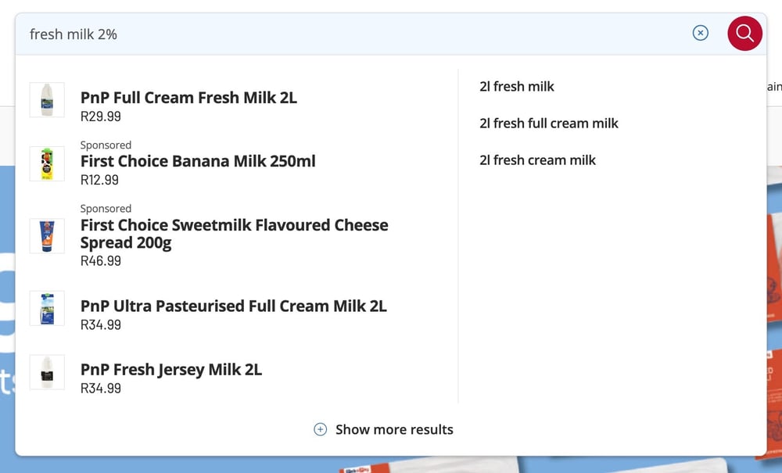The height and width of the screenshot is (473, 782).
Task: Choose the '2l fresh cream milk' suggestion
Action: [x=538, y=160]
